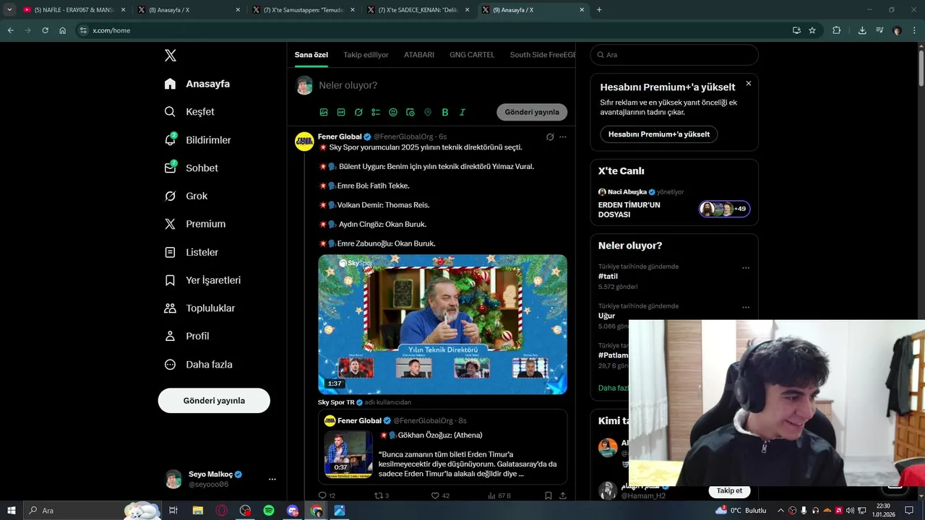Viewport: 925px width, 520px height.
Task: Open emoji picker in composer
Action: (393, 112)
